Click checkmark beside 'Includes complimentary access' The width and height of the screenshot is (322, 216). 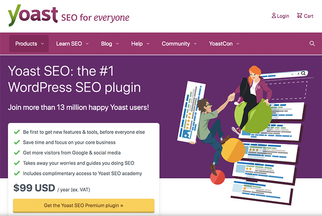[17, 173]
